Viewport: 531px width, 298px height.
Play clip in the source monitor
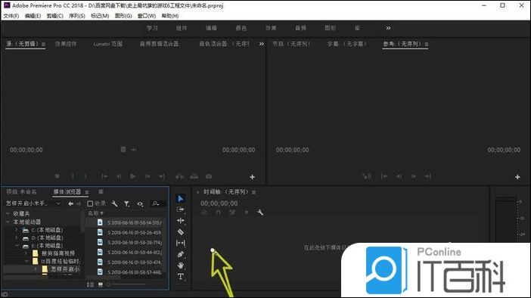click(133, 176)
